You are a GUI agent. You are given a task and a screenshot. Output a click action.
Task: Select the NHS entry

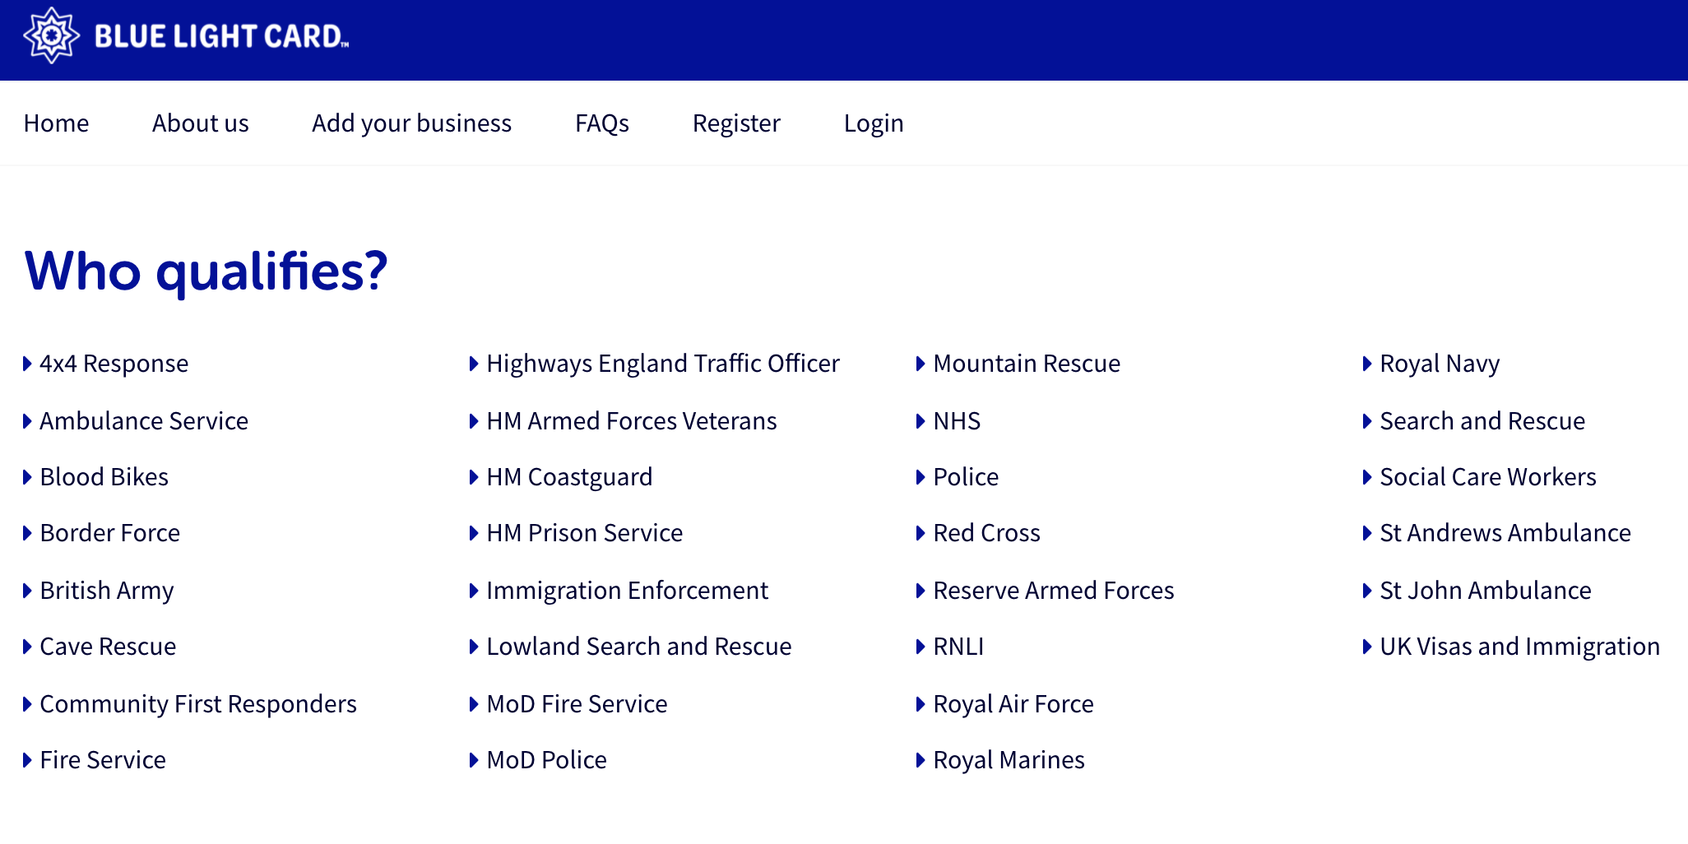[x=957, y=421]
